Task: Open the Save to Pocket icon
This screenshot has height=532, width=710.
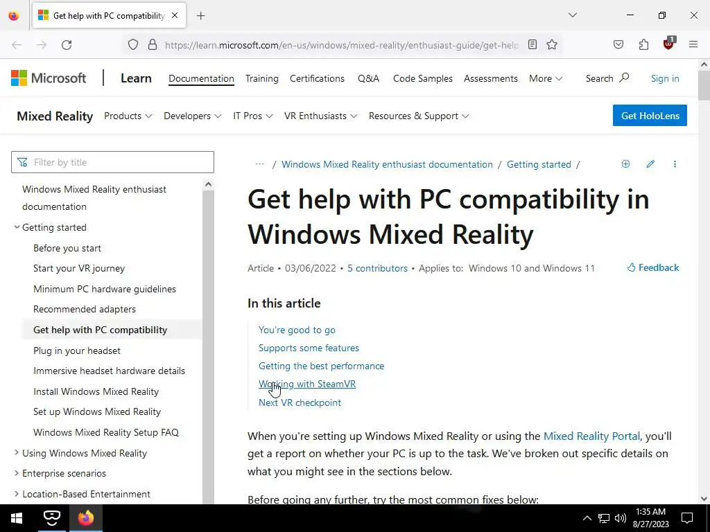Action: (618, 44)
